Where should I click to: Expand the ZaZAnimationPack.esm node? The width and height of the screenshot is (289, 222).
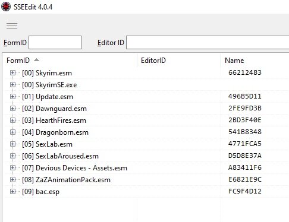pos(12,180)
